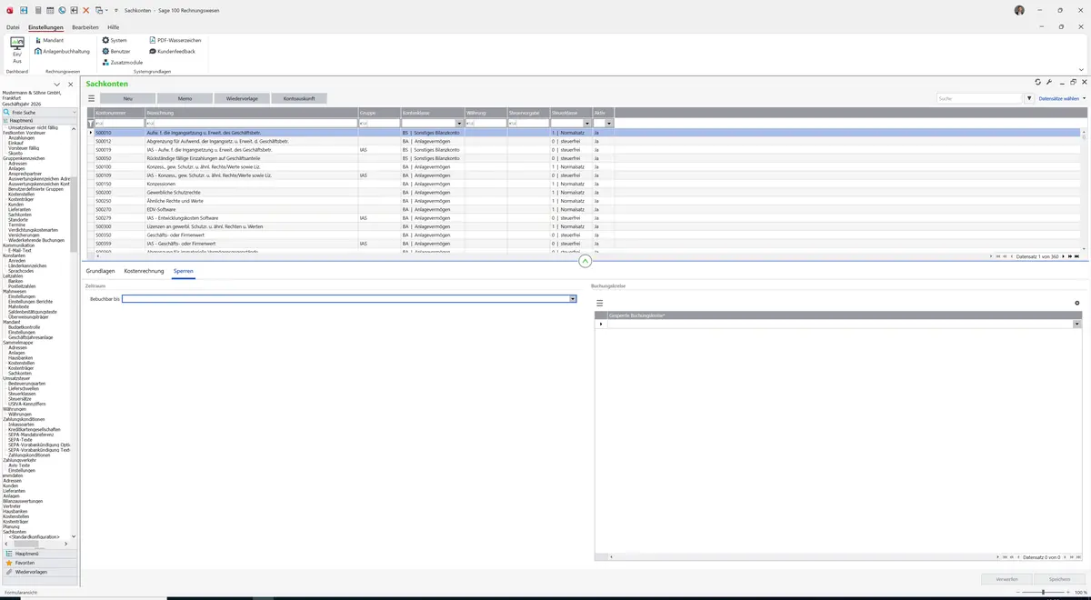Image resolution: width=1091 pixels, height=600 pixels.
Task: Open the wrench tools icon in Sachkonten
Action: pos(1049,82)
